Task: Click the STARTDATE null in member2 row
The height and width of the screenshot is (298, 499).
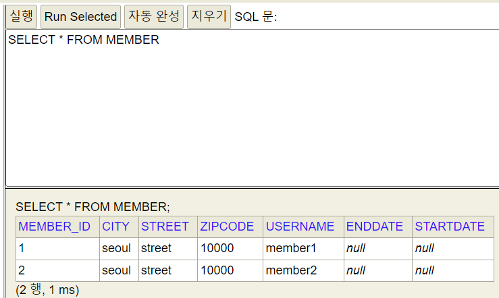Action: pyautogui.click(x=453, y=270)
